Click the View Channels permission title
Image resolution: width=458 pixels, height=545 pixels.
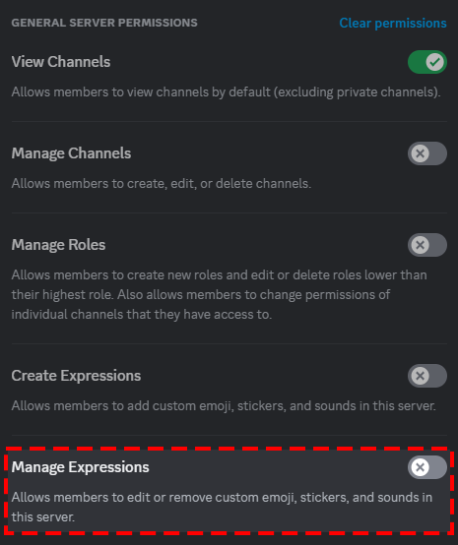pos(61,62)
